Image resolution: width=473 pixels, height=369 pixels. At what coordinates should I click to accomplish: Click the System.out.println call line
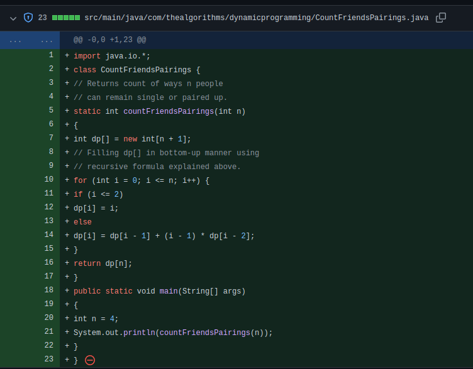point(173,333)
